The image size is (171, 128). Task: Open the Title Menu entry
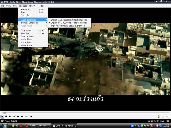[x=33, y=30]
